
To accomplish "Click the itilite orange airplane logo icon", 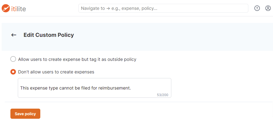I will (x=6, y=8).
